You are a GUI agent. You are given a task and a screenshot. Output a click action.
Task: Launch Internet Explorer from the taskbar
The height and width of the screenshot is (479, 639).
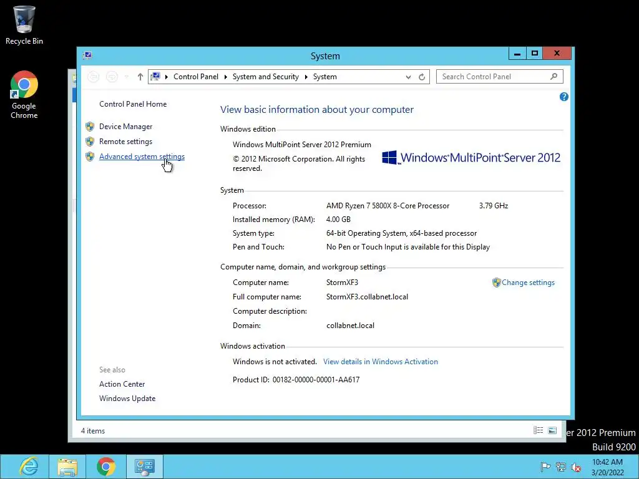pos(29,467)
